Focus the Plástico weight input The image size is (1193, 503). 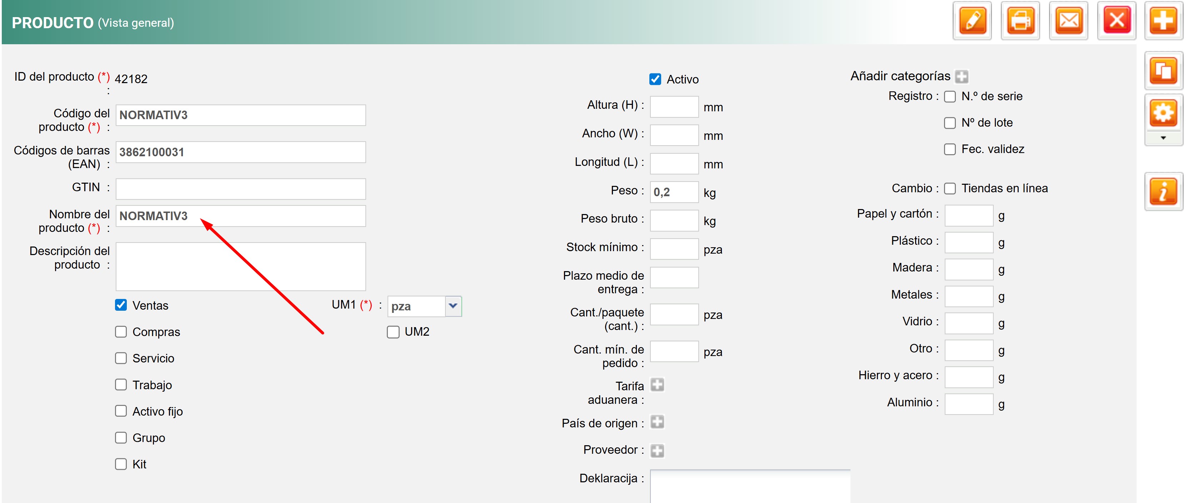coord(969,243)
